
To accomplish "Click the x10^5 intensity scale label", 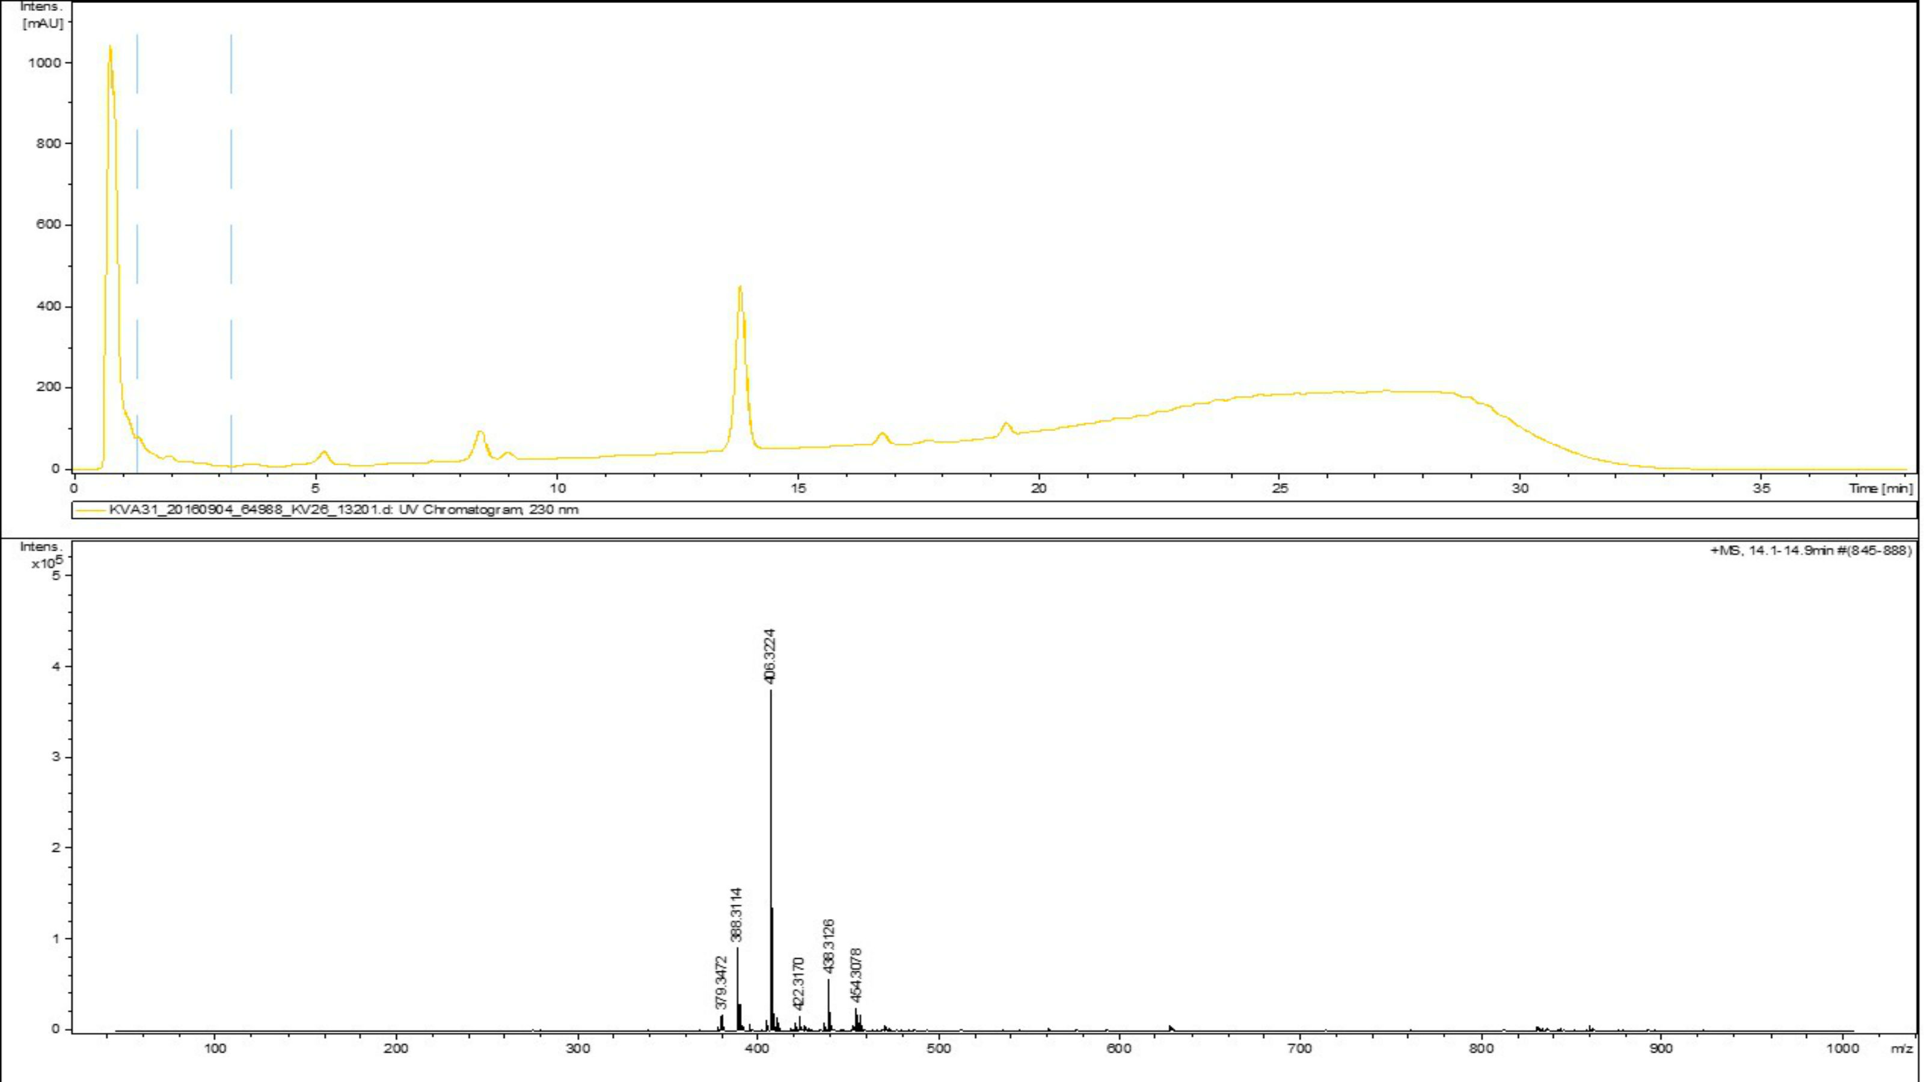I will click(47, 561).
